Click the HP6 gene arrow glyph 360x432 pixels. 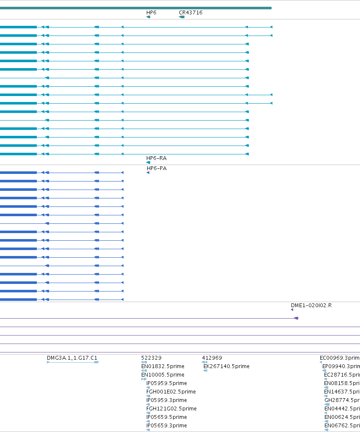coord(148,17)
